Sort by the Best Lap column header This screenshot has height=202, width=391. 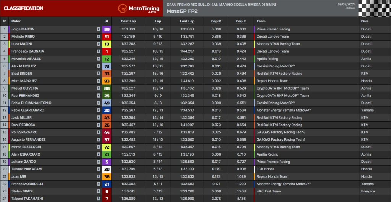pos(128,21)
